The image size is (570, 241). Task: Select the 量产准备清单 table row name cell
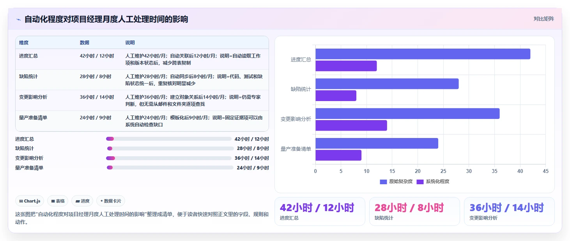(33, 117)
